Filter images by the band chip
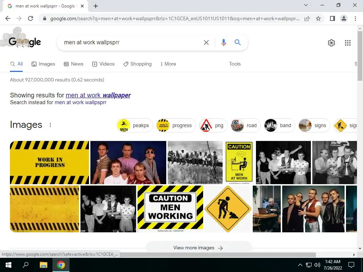Screen dimensions: 363x272 [279, 125]
